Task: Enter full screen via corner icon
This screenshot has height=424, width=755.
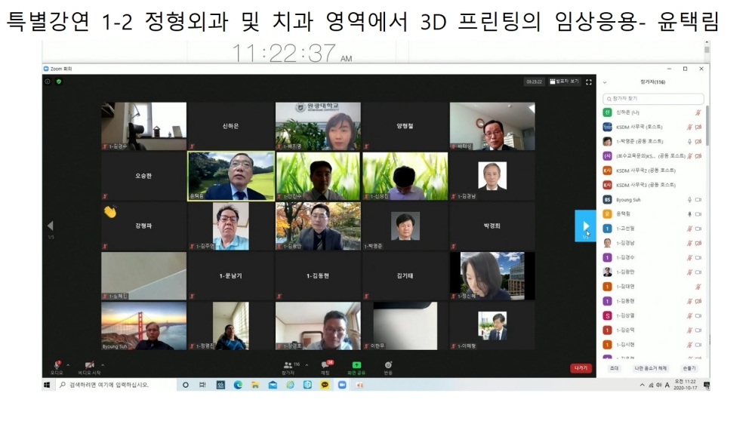Action: click(589, 81)
